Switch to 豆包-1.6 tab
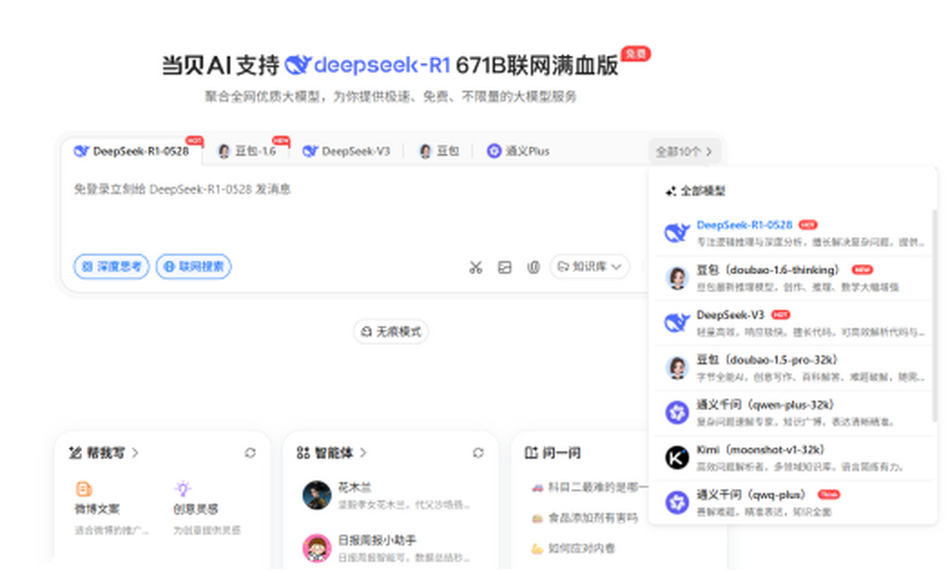This screenshot has width=948, height=571. click(x=246, y=151)
